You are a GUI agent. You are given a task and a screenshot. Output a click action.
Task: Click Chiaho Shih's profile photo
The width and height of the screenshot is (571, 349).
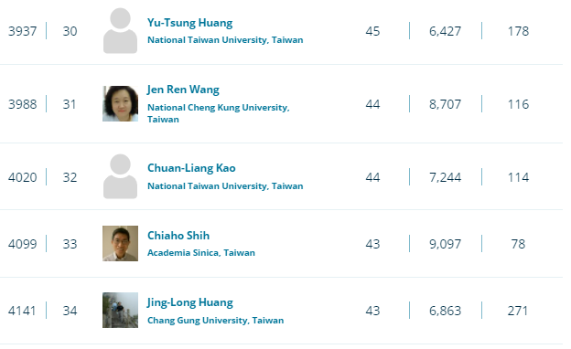120,243
